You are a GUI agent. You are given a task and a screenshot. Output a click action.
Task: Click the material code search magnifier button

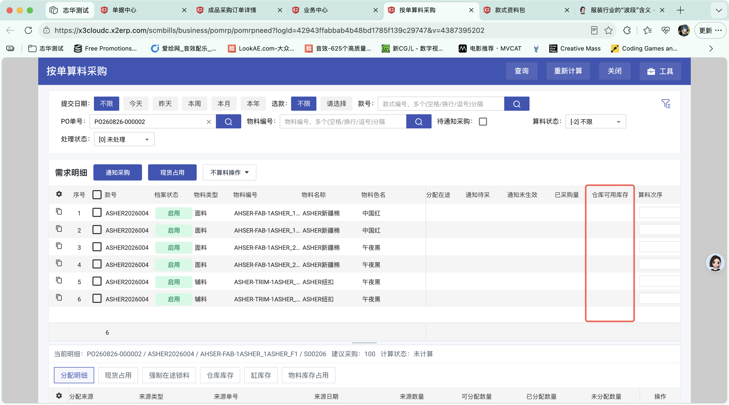click(x=419, y=122)
